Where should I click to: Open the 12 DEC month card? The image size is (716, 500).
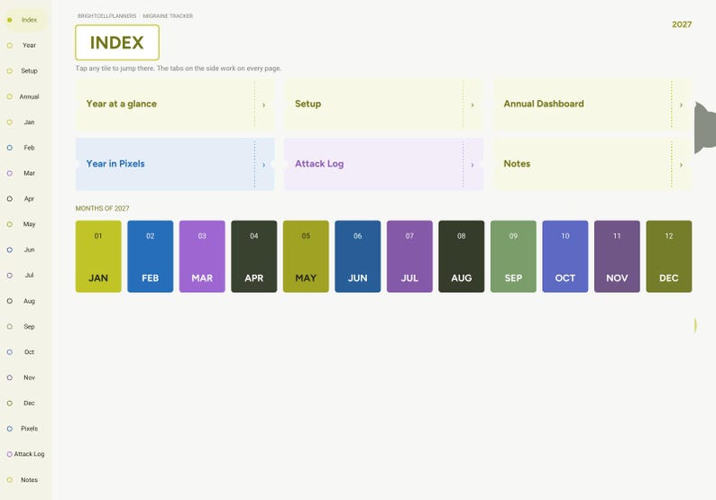(669, 257)
